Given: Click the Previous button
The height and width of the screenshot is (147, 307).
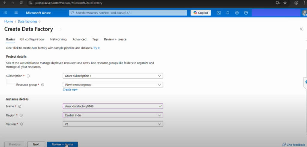Looking at the screenshot, I should 15,144.
